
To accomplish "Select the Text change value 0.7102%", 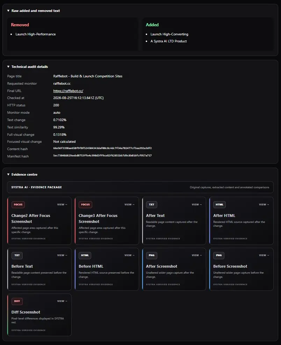I will 60,120.
